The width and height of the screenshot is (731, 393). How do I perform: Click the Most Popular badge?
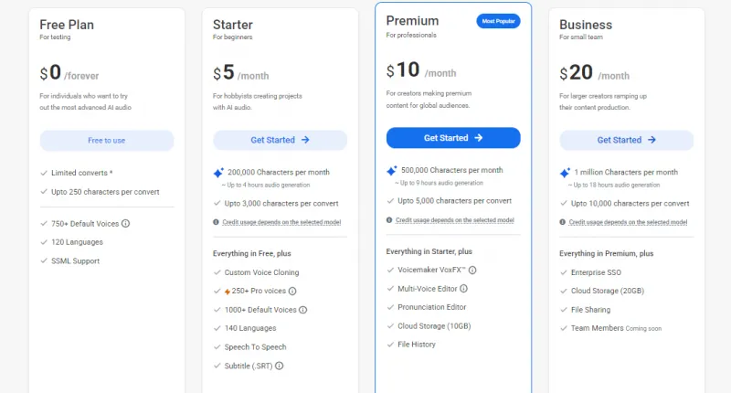pos(498,21)
